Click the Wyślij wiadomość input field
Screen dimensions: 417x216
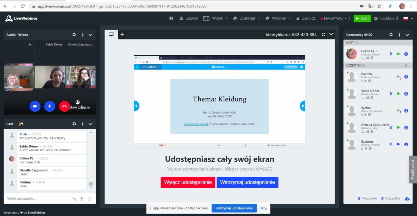click(x=37, y=199)
